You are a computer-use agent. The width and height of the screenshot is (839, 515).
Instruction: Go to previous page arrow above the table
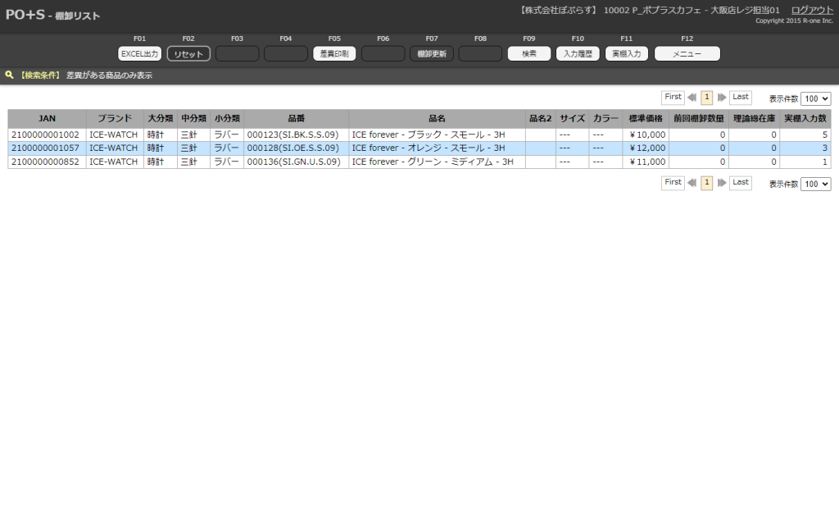point(692,98)
